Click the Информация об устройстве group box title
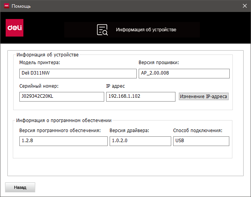Viewport: 251px width, 197px height. click(x=48, y=55)
